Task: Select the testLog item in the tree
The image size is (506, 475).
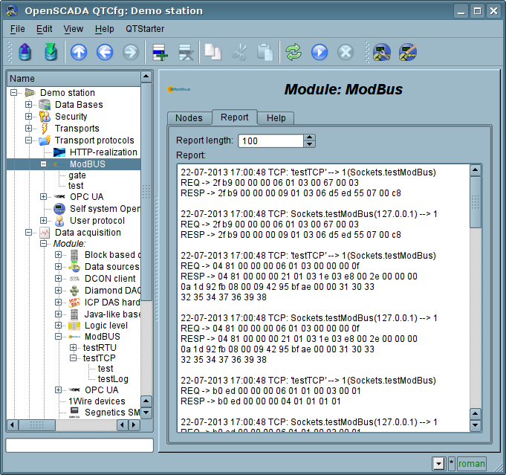Action: coord(113,379)
